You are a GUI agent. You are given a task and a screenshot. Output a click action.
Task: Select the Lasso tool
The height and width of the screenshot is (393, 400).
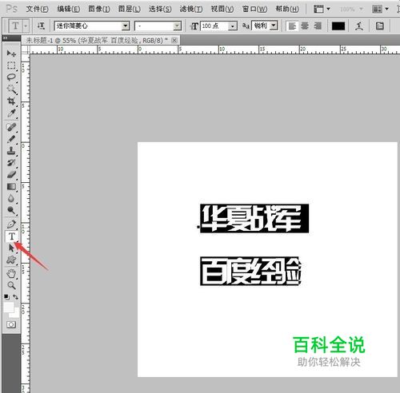click(x=11, y=77)
